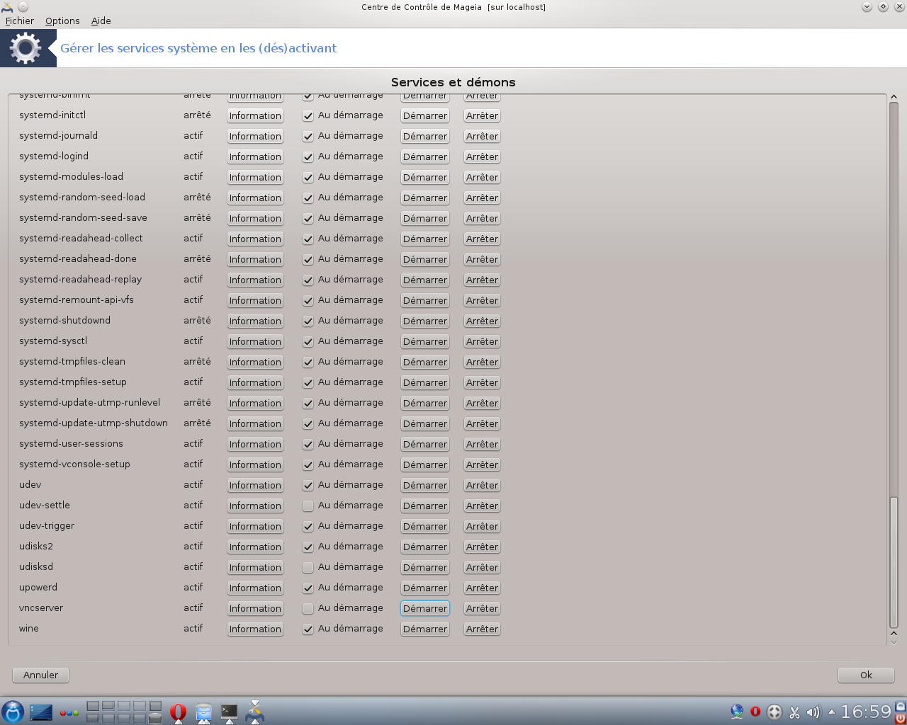
Task: Click the services list scrollbar thumb
Action: tap(894, 562)
